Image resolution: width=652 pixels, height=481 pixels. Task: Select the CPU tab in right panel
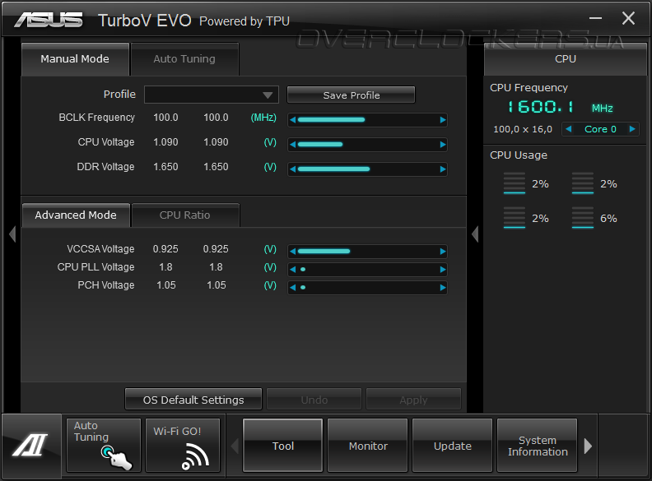[566, 59]
